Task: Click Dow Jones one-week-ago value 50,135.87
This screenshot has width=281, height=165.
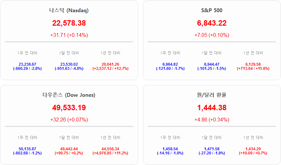Action: (27, 149)
